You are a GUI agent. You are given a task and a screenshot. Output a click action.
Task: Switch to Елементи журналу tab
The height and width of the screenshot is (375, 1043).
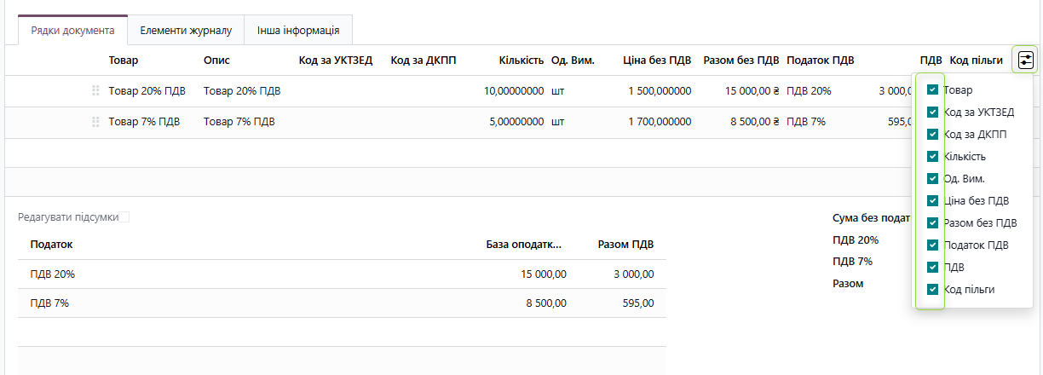tap(186, 31)
